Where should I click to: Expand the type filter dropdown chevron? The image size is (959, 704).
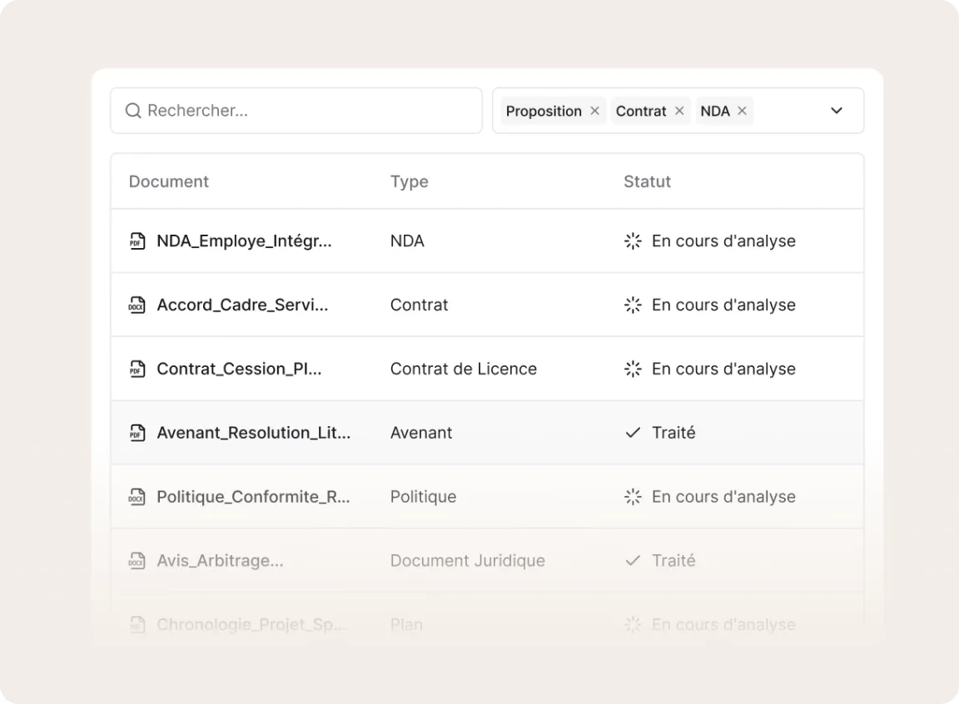pyautogui.click(x=837, y=111)
